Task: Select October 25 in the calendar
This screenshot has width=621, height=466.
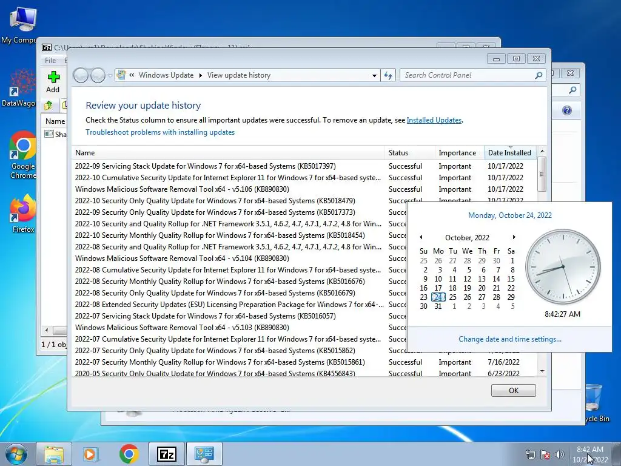Action: (452, 297)
